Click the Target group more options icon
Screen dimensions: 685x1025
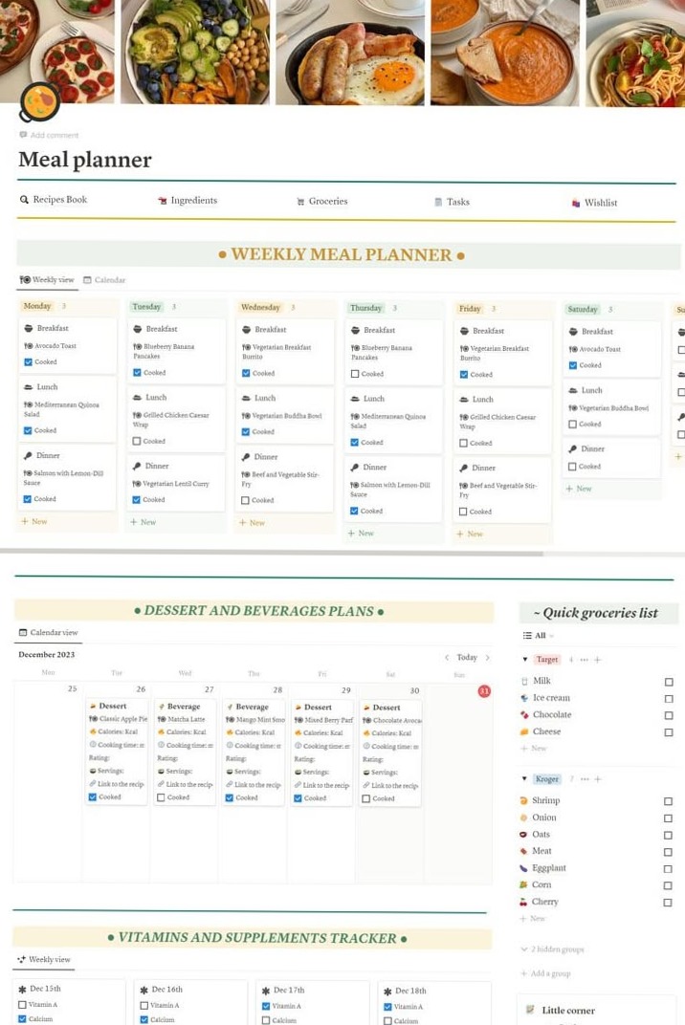tap(584, 660)
